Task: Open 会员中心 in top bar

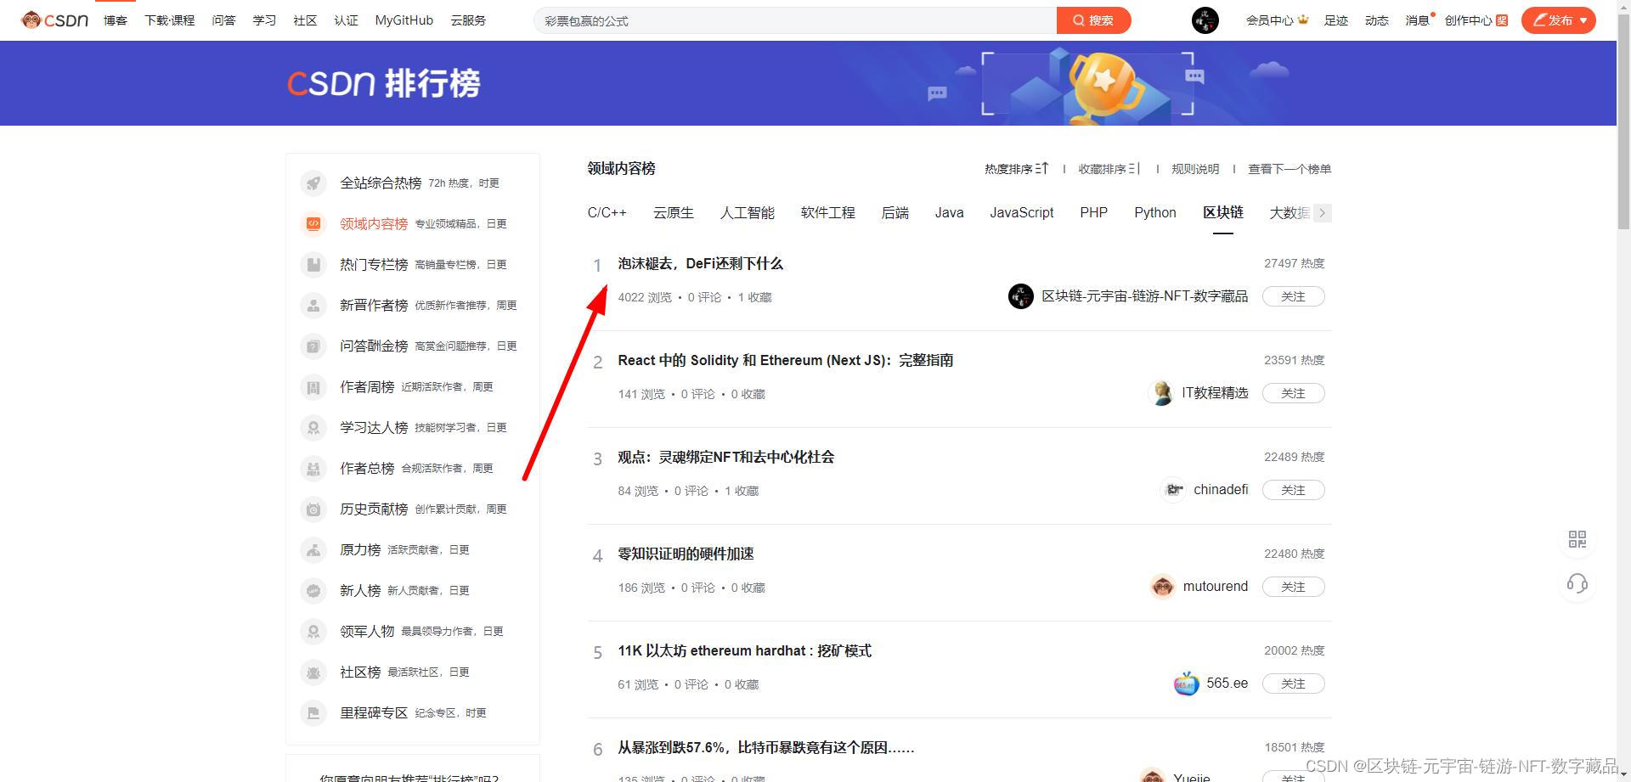Action: pyautogui.click(x=1277, y=20)
